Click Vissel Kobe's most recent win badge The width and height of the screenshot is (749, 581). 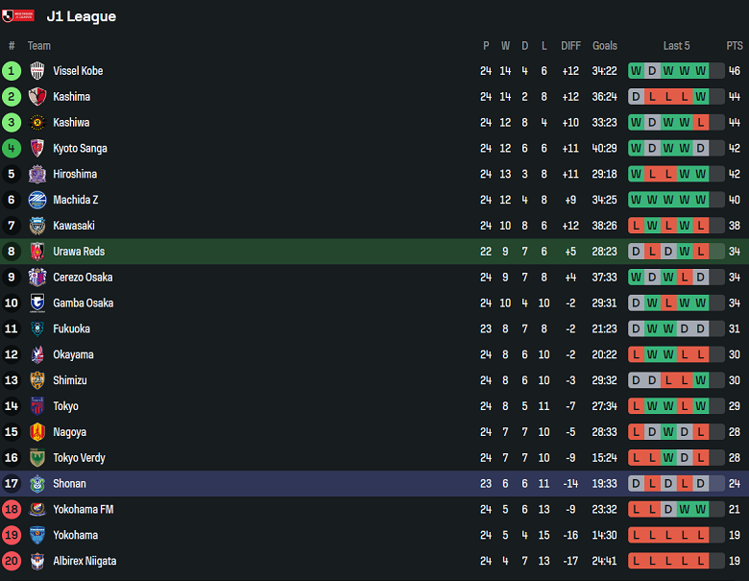pyautogui.click(x=701, y=71)
